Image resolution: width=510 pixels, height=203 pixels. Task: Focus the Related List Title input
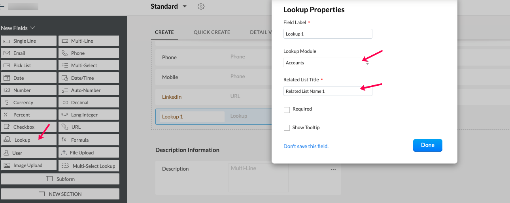pyautogui.click(x=328, y=91)
